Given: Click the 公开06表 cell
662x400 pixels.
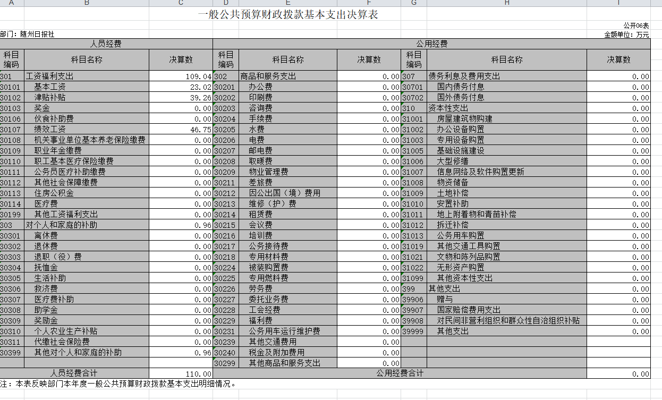Looking at the screenshot, I should pyautogui.click(x=636, y=25).
